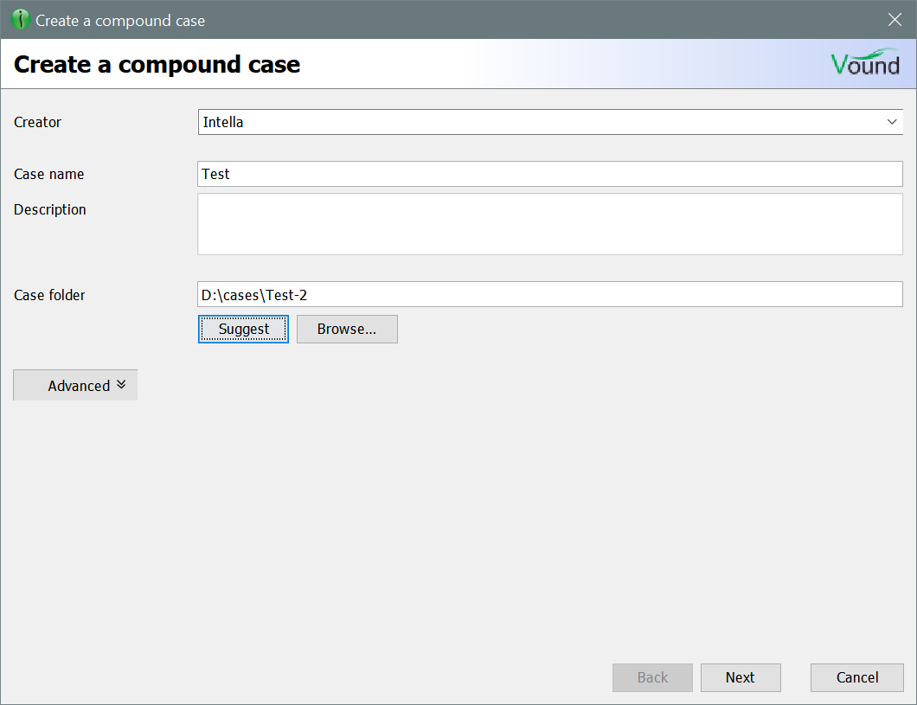
Task: Click the double-chevron icon beside Advanced
Action: point(121,385)
